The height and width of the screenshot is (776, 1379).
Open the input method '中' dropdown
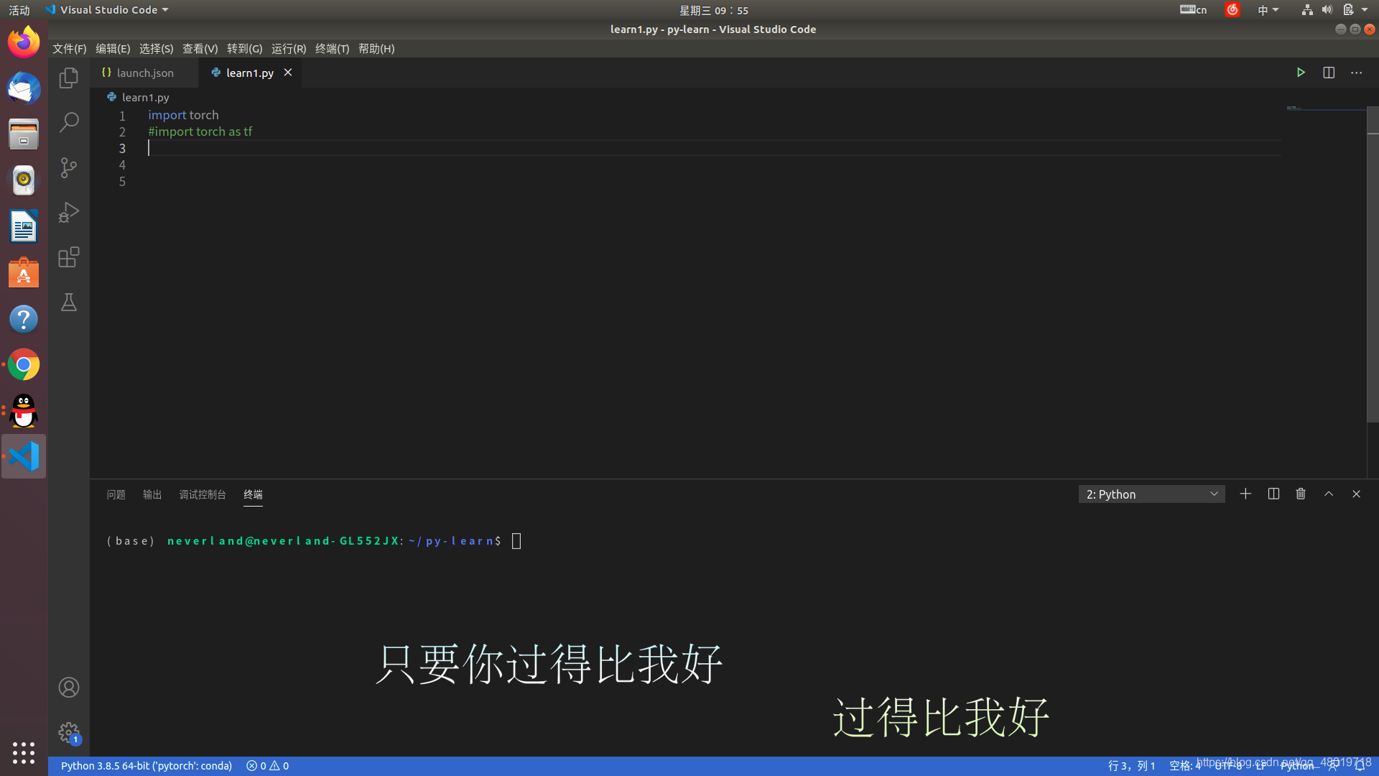tap(1268, 10)
